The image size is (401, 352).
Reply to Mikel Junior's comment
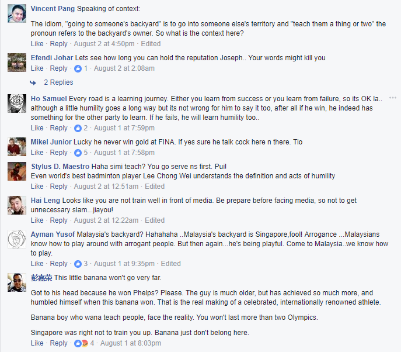[x=58, y=153]
